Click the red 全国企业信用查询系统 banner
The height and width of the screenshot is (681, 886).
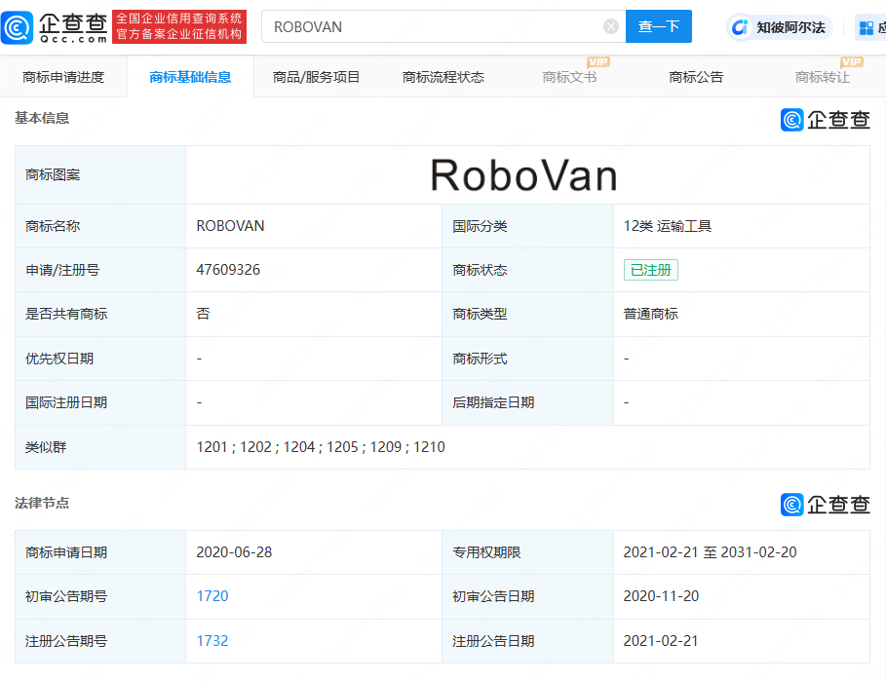(x=179, y=26)
